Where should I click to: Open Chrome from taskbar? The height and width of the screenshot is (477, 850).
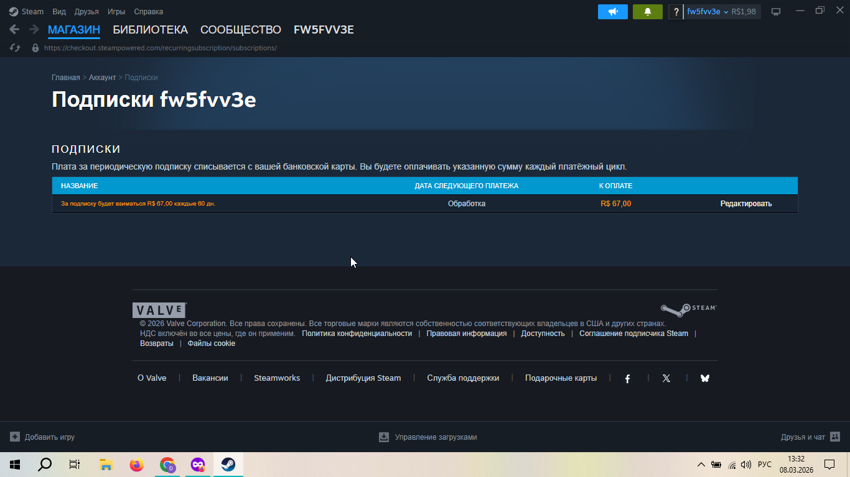pyautogui.click(x=167, y=465)
